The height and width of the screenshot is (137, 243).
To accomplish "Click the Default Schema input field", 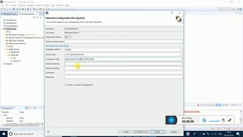I will coord(123,64).
